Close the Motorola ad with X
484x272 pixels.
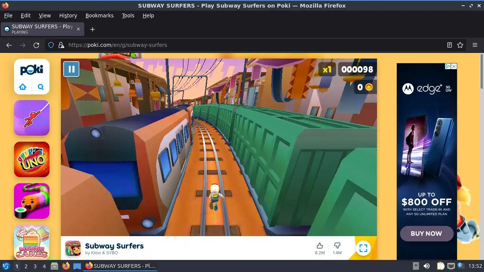click(x=454, y=66)
